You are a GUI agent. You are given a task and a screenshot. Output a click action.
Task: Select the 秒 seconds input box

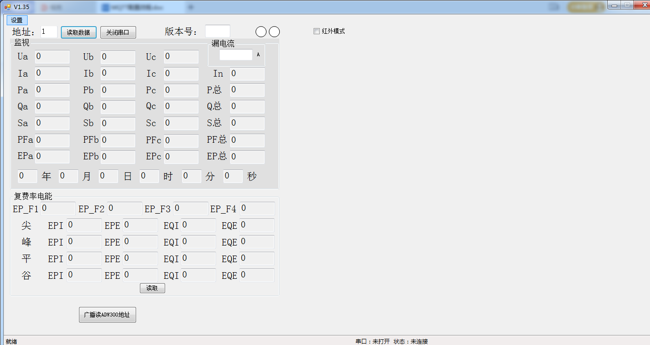tap(233, 176)
